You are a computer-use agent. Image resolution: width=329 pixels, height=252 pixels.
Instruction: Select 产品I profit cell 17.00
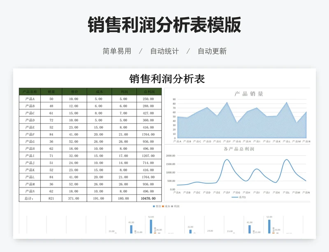click(x=124, y=156)
